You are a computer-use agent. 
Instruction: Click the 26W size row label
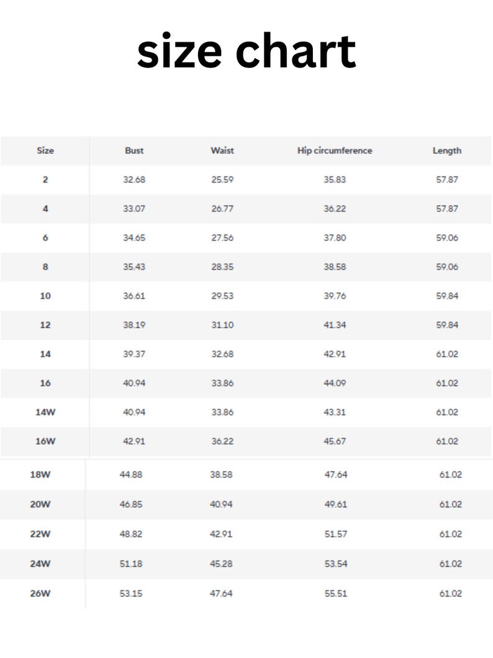click(x=40, y=593)
